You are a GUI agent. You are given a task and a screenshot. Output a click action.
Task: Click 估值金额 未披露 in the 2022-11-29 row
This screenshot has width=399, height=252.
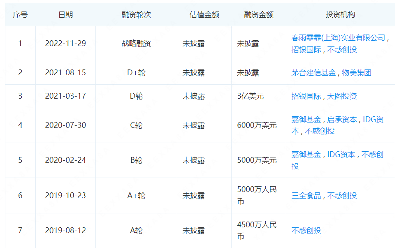point(193,44)
